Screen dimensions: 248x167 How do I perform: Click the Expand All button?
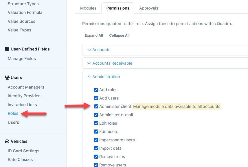point(94,35)
